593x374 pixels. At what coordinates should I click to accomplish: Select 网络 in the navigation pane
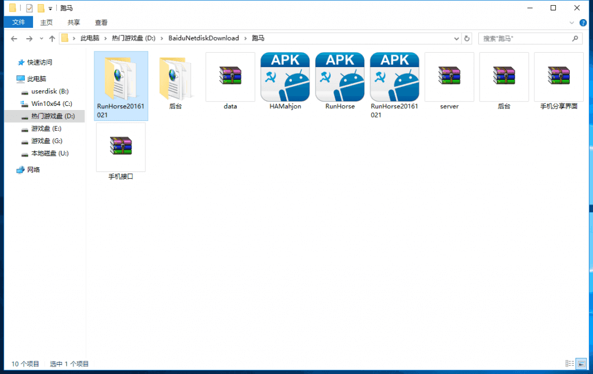point(33,170)
